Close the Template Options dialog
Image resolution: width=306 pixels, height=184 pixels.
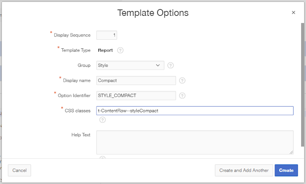click(x=293, y=12)
